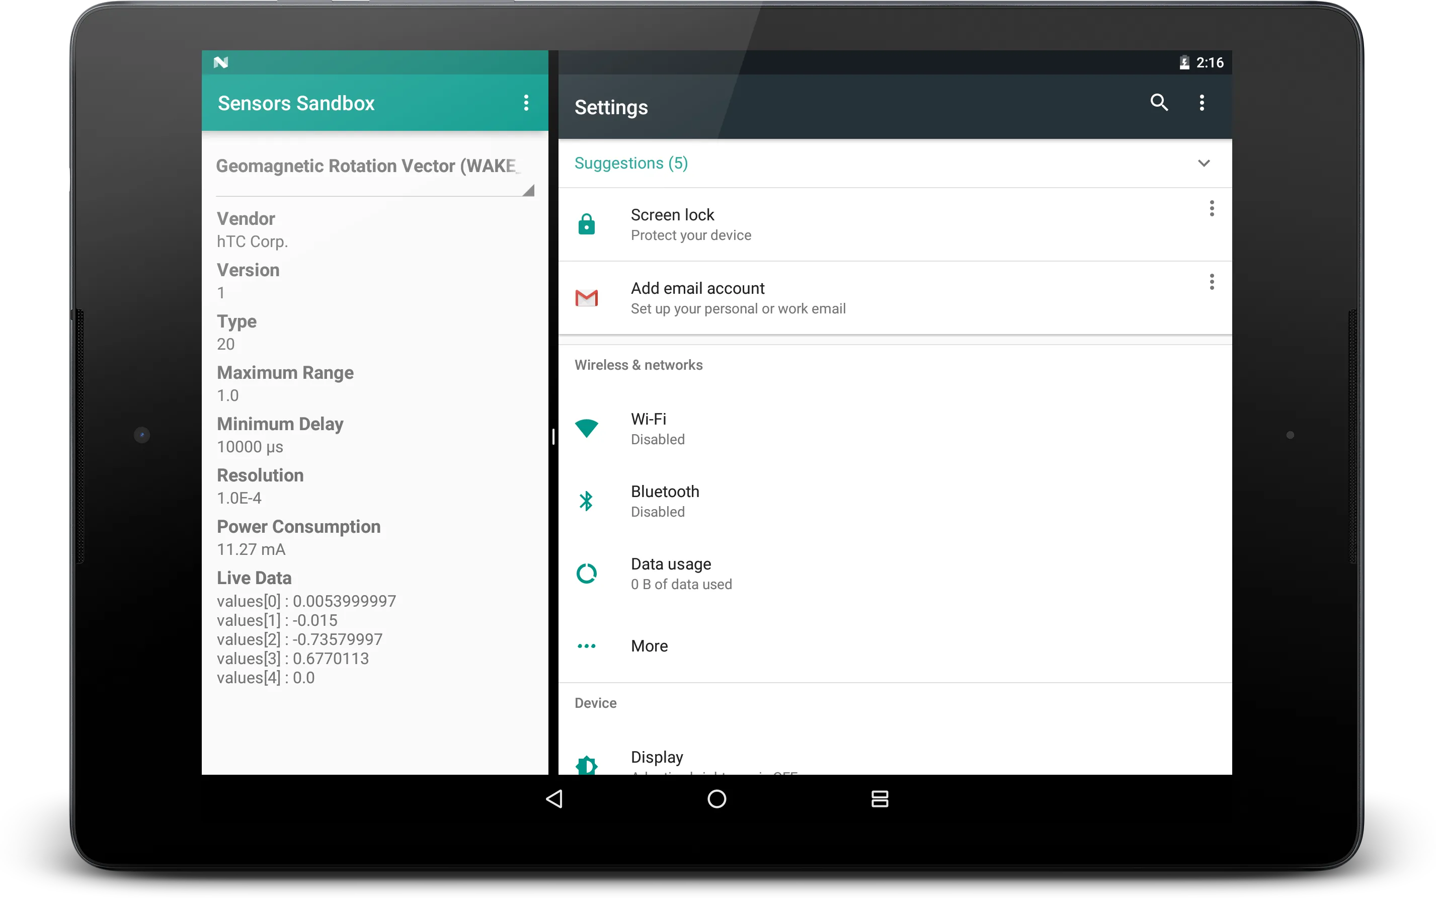The height and width of the screenshot is (898, 1436).
Task: Tap the clock showing 2:16
Action: click(1209, 62)
